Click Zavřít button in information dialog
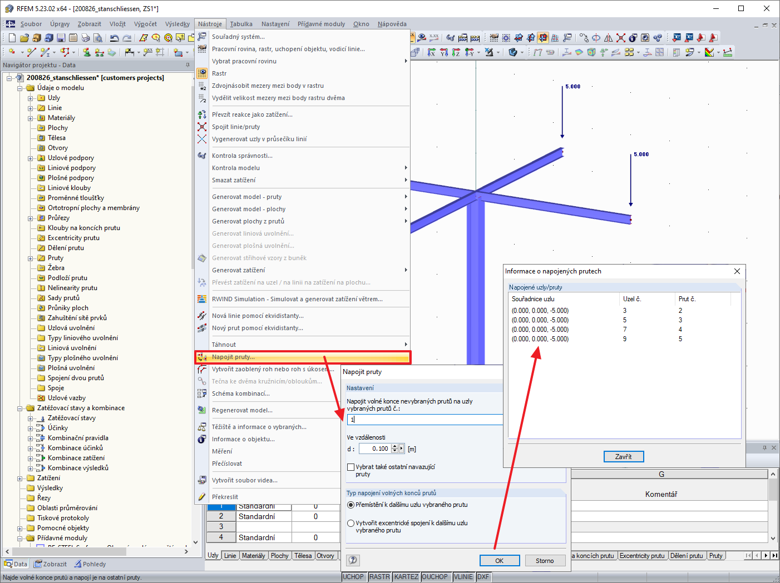780x583 pixels. [624, 456]
